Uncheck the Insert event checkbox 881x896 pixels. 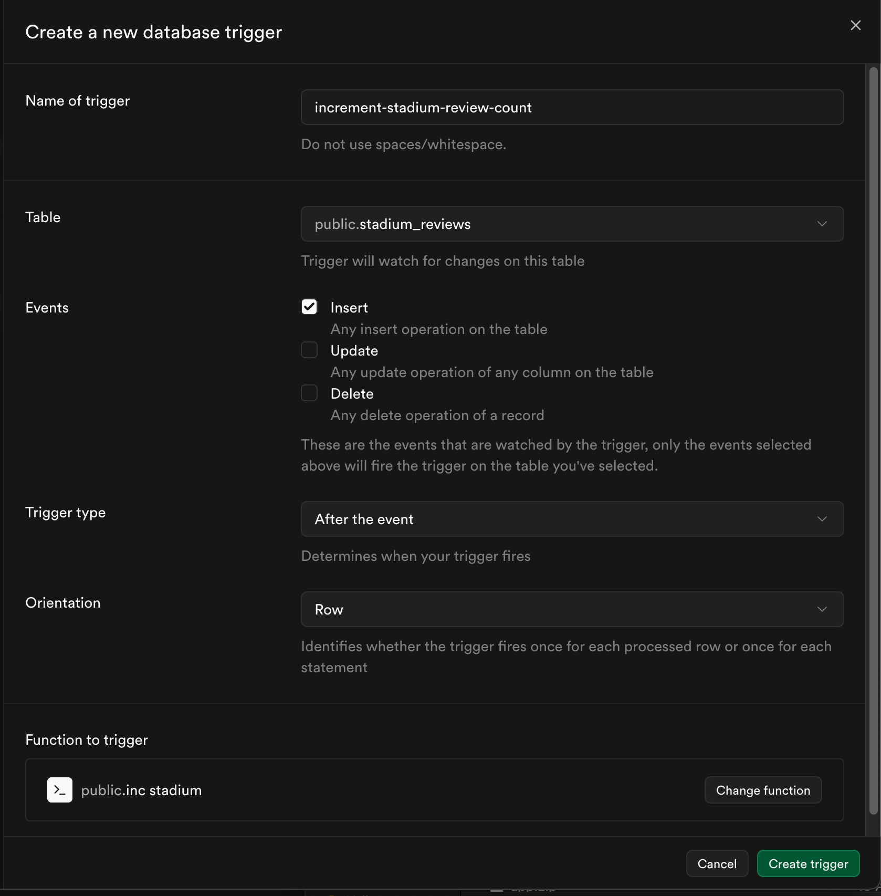click(309, 307)
